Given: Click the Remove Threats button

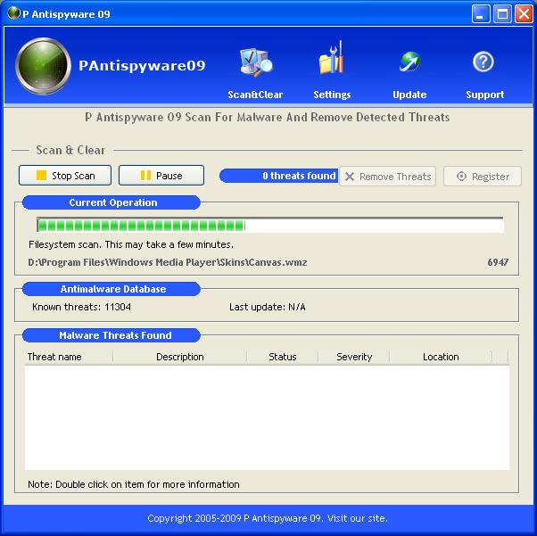Looking at the screenshot, I should point(387,177).
